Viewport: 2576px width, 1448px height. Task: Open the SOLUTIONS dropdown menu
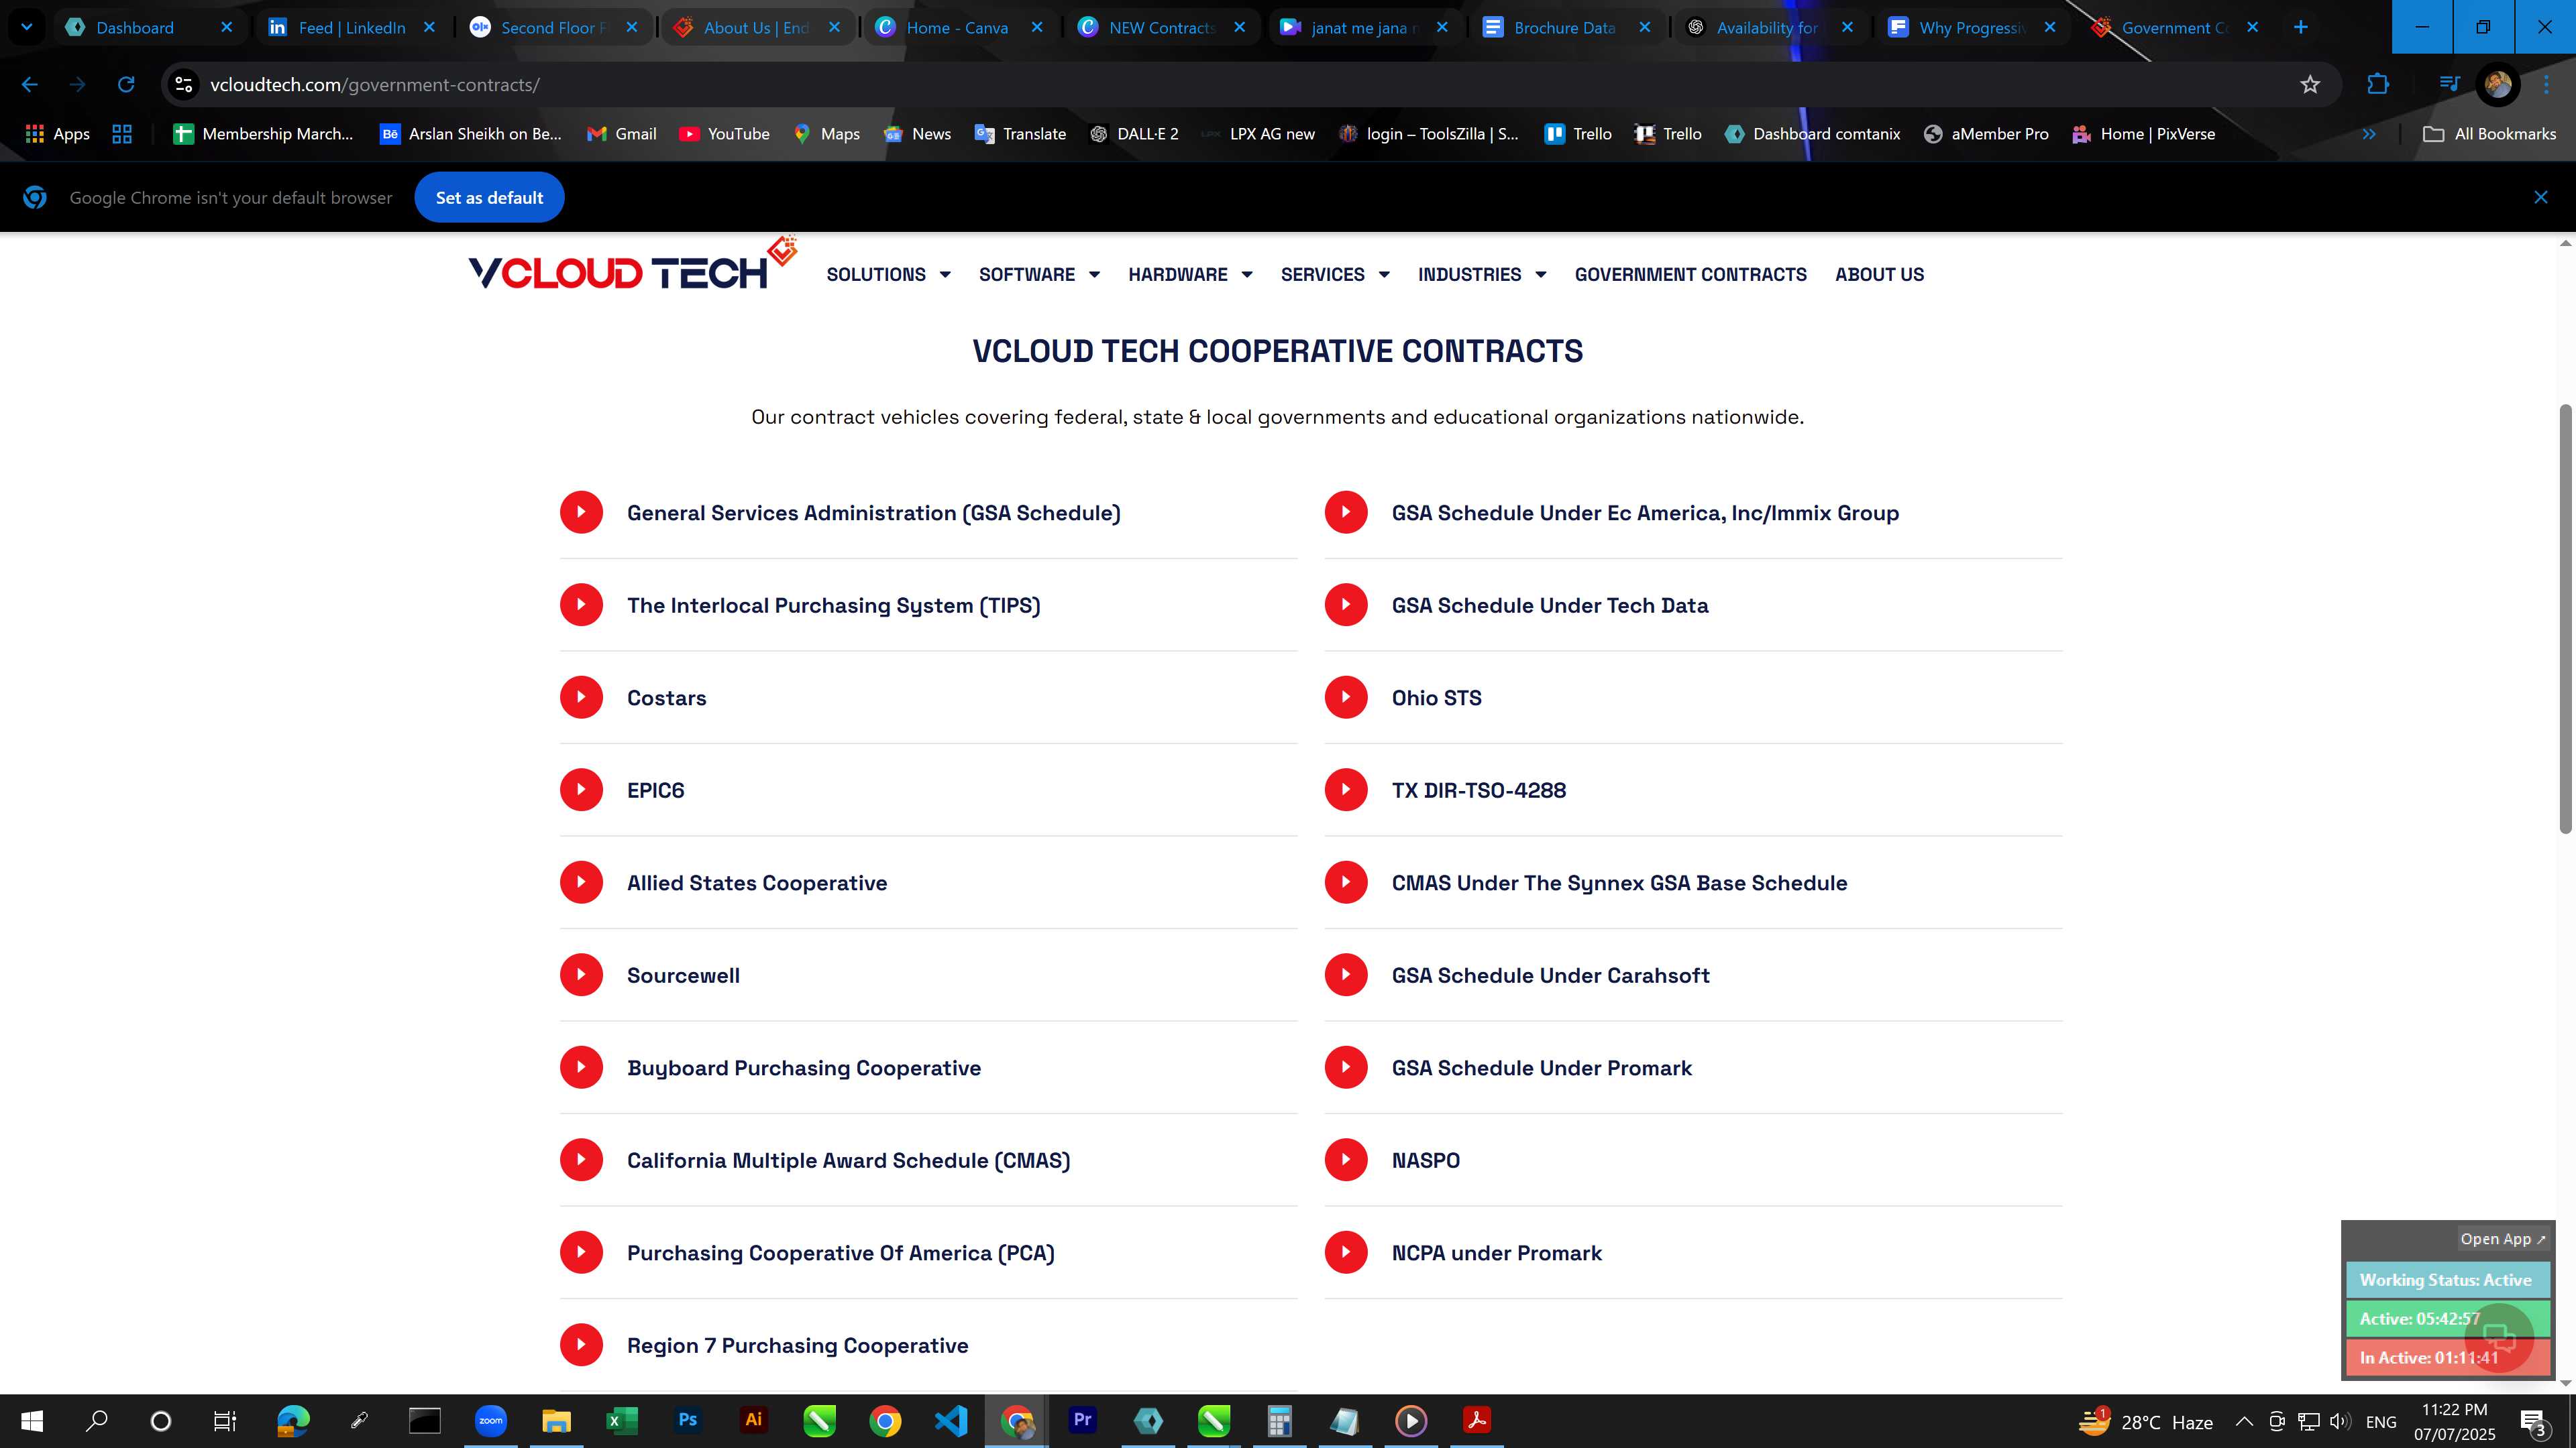coord(888,275)
